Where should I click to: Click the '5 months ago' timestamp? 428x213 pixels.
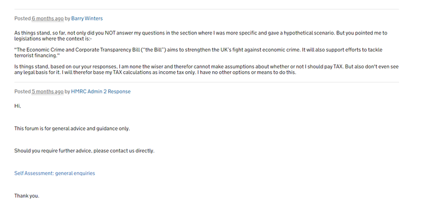pyautogui.click(x=47, y=92)
